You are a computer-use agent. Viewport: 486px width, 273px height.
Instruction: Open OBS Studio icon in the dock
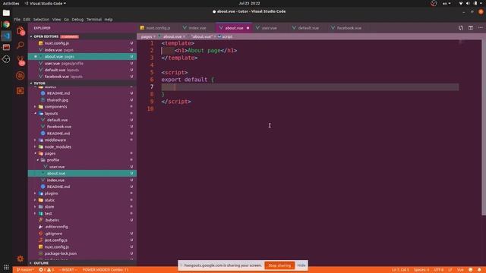pos(6,59)
